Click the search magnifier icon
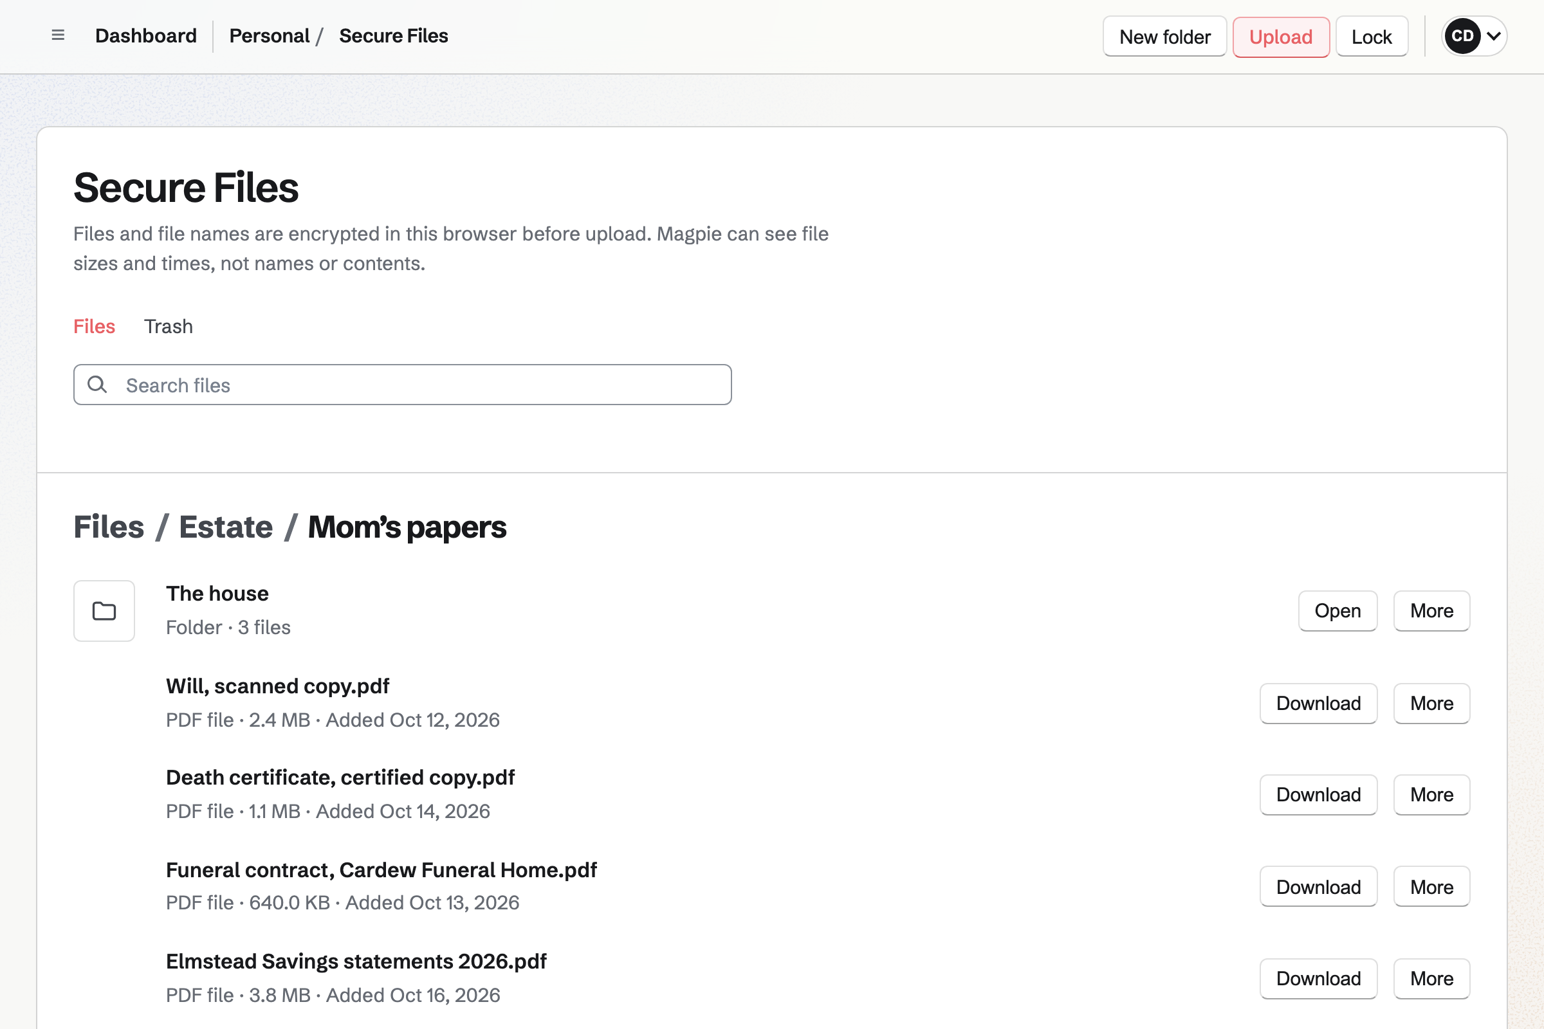 pyautogui.click(x=97, y=385)
